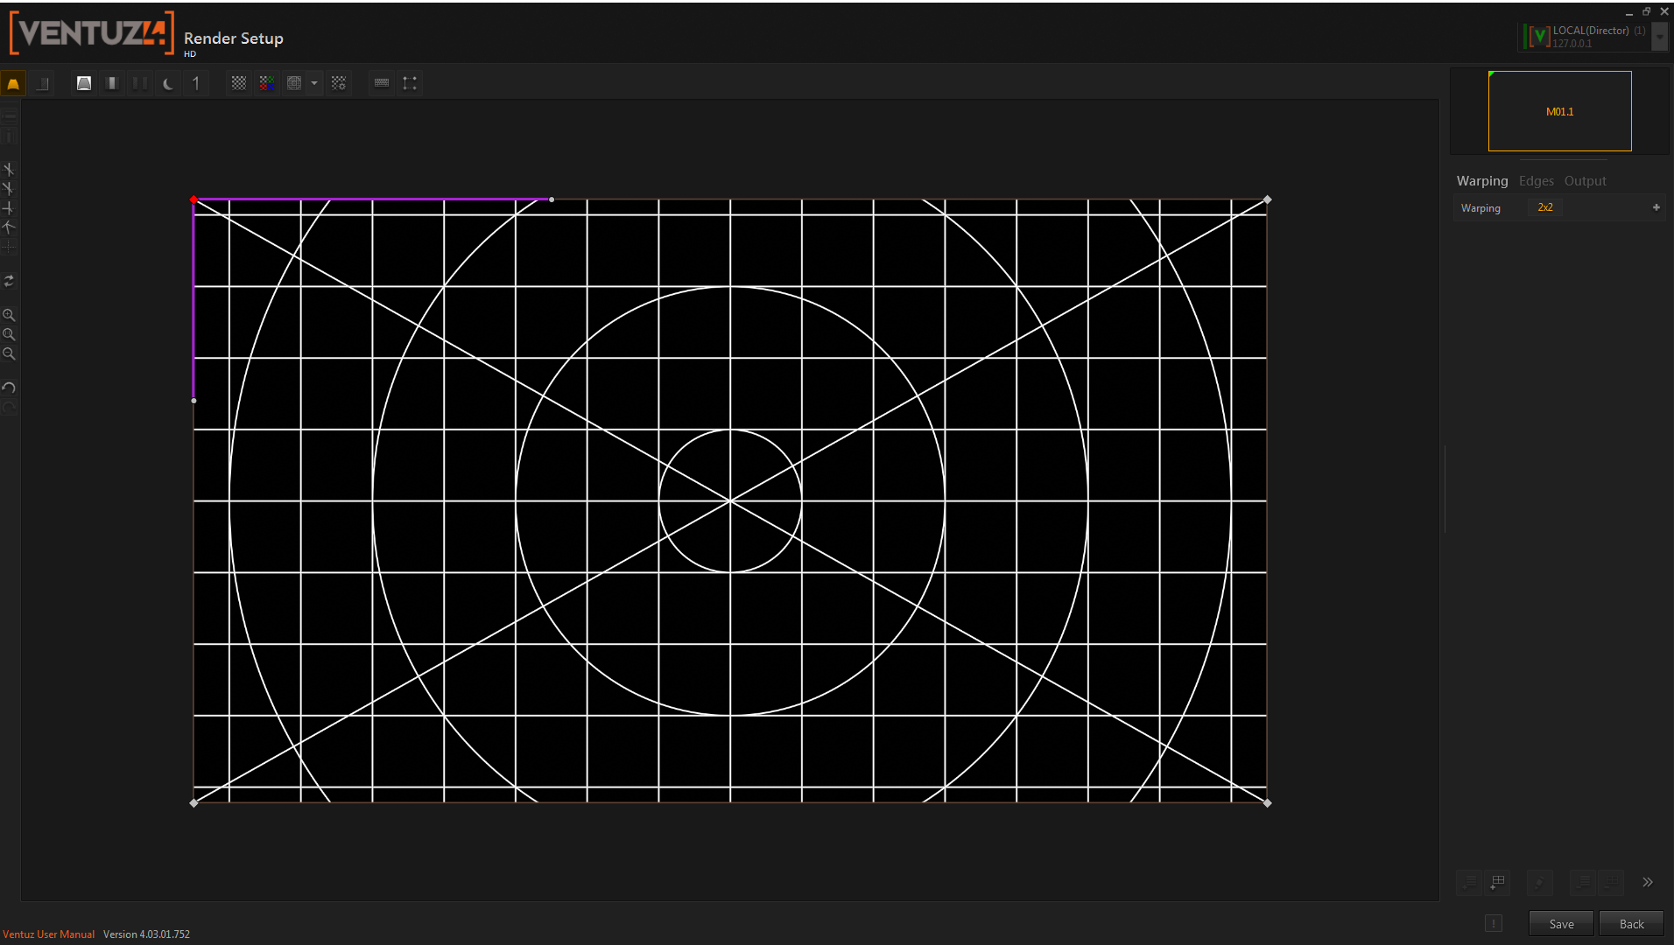This screenshot has height=945, width=1674.
Task: Open the LOCAL(Director) machine dropdown
Action: coord(1659,37)
